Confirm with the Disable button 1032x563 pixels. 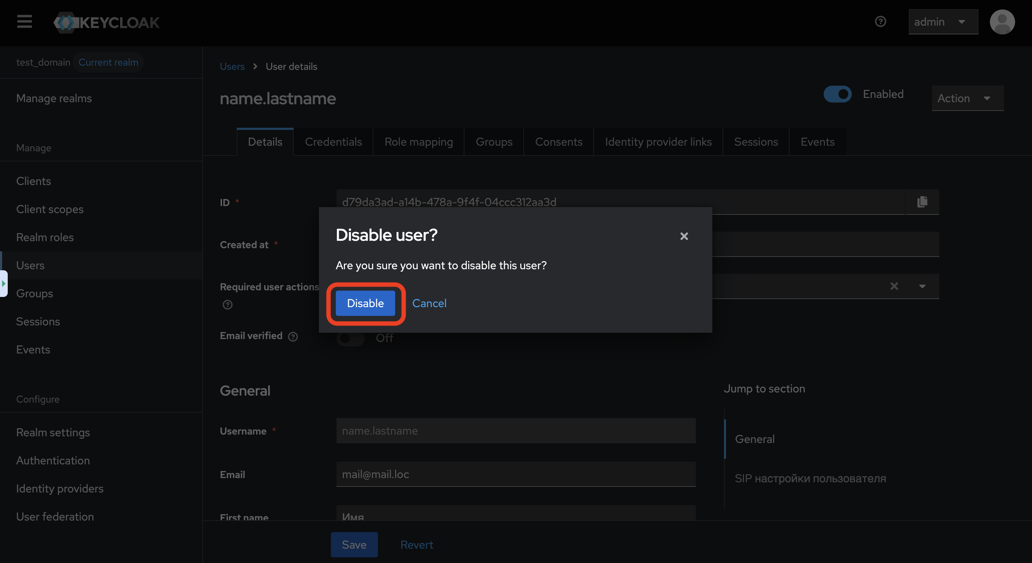[x=365, y=303]
